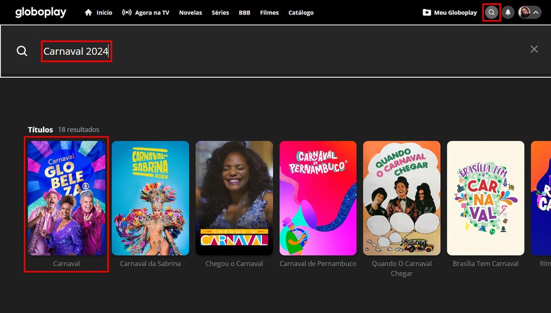Click the Quando O Carnaval Chegar title text
The image size is (551, 313).
(x=401, y=268)
